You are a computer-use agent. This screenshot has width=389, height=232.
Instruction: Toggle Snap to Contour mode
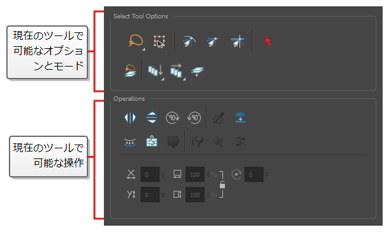pyautogui.click(x=189, y=41)
